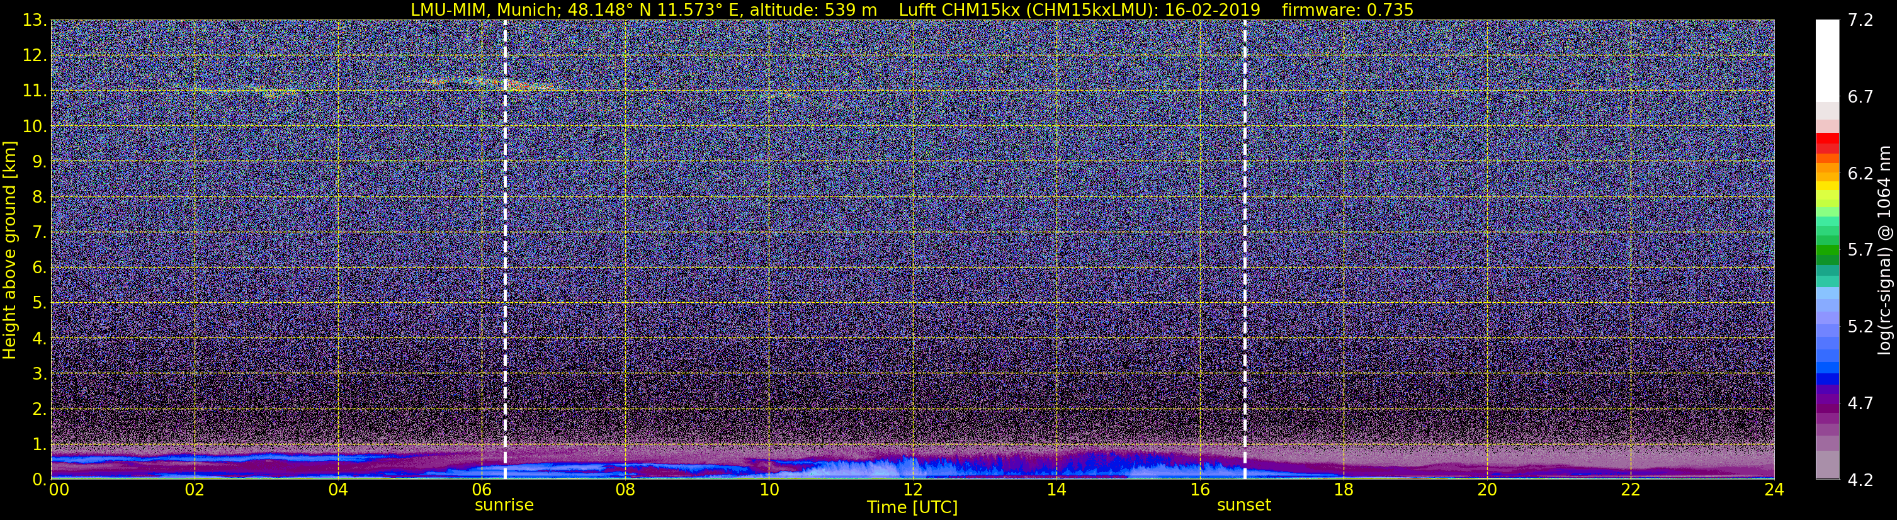Click the colorbar value '7.2'

1860,21
